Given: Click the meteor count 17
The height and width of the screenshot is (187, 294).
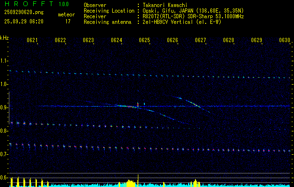Looking at the screenshot, I should (68, 22).
